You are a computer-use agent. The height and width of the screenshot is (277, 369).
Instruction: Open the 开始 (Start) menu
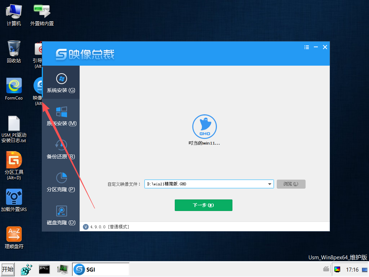tap(7, 269)
